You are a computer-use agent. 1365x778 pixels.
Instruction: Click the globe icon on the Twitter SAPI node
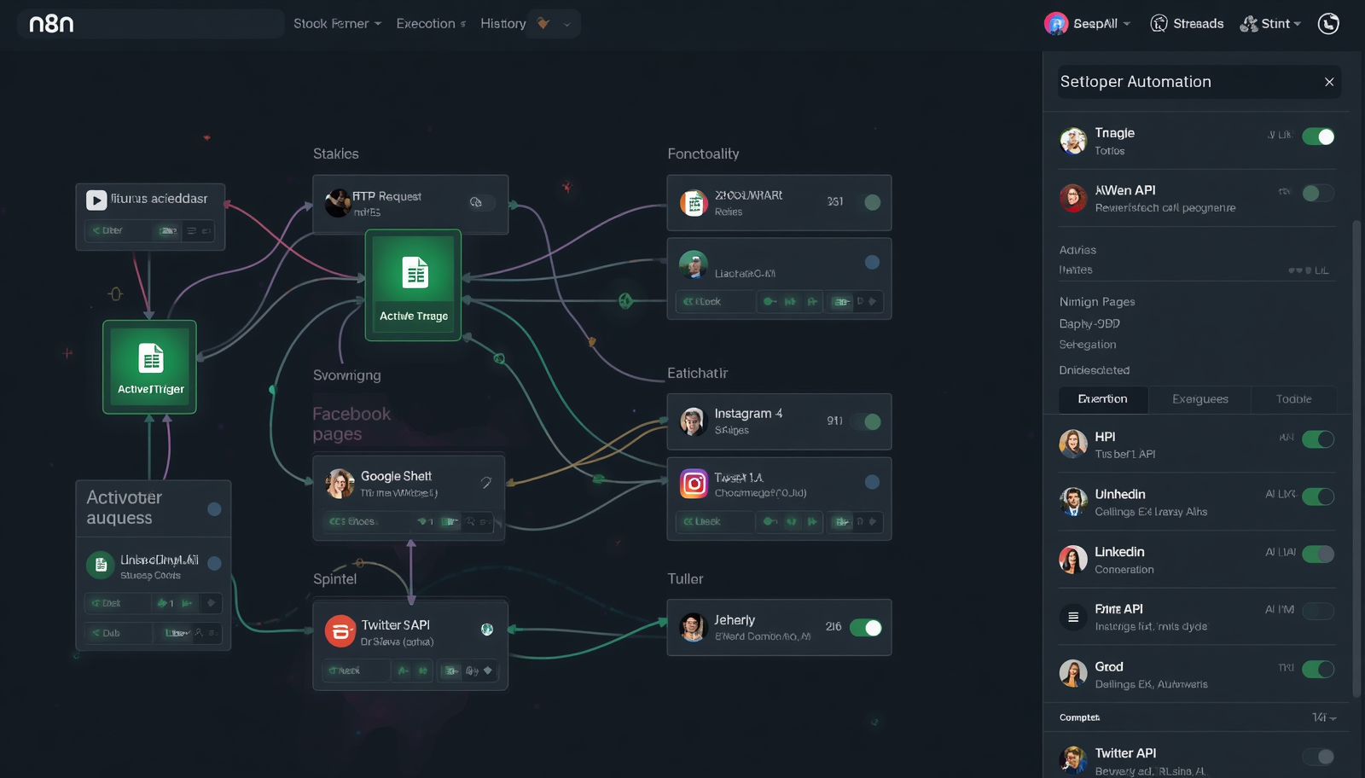(x=487, y=630)
